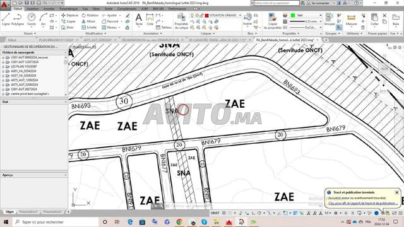
Task: Open the Texte annotation tool
Action: (139, 20)
